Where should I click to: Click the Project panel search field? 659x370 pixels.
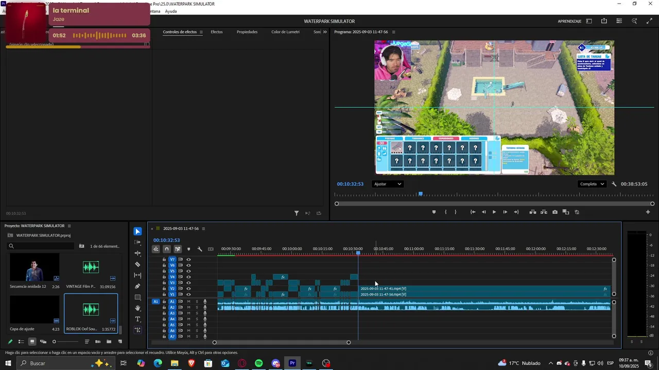pos(41,246)
